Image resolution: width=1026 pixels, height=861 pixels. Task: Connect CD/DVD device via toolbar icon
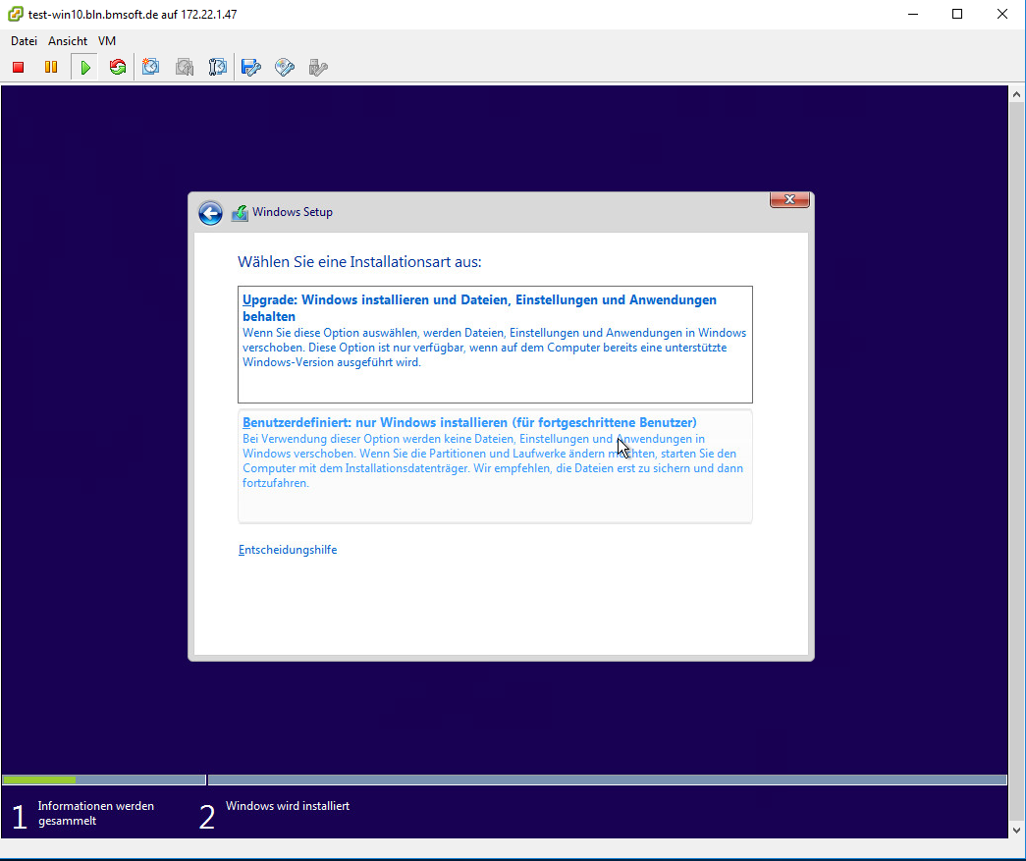pyautogui.click(x=285, y=68)
